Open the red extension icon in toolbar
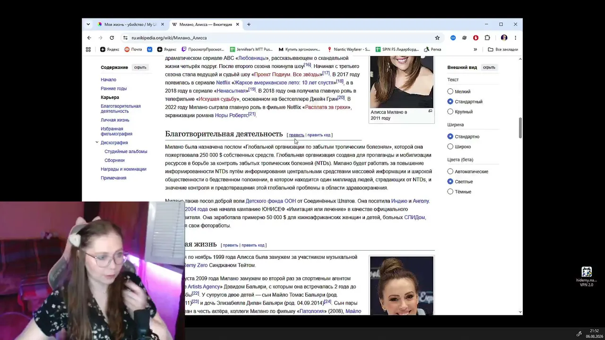 [475, 38]
